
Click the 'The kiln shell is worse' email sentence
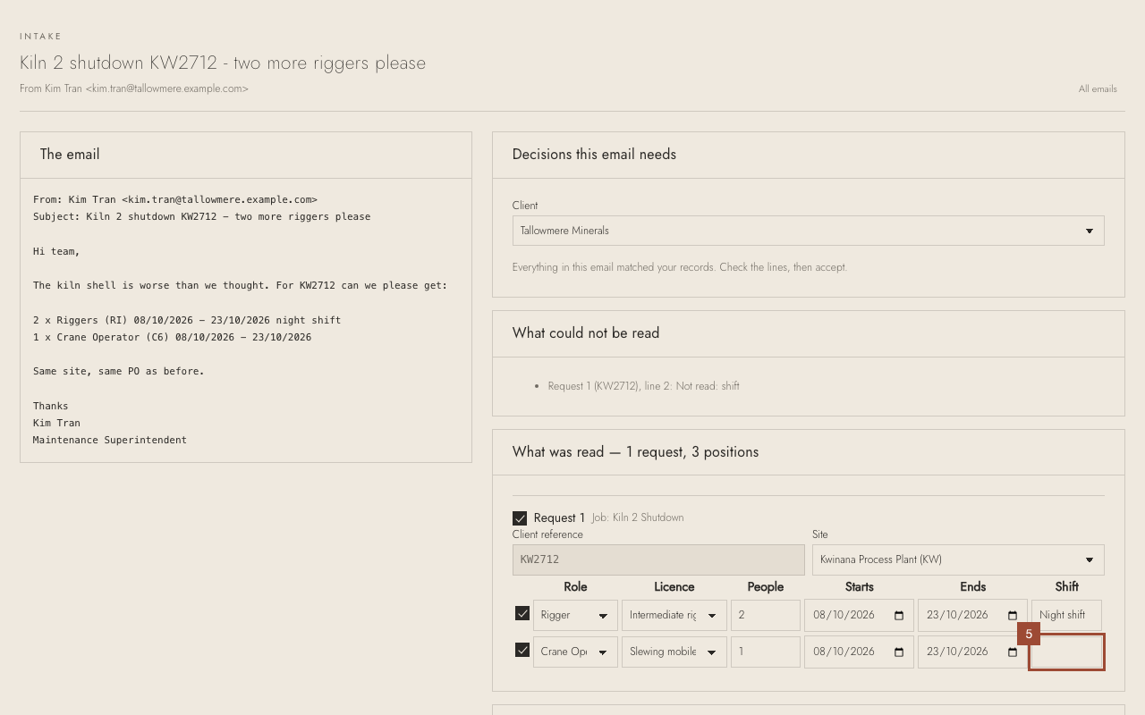(x=240, y=285)
